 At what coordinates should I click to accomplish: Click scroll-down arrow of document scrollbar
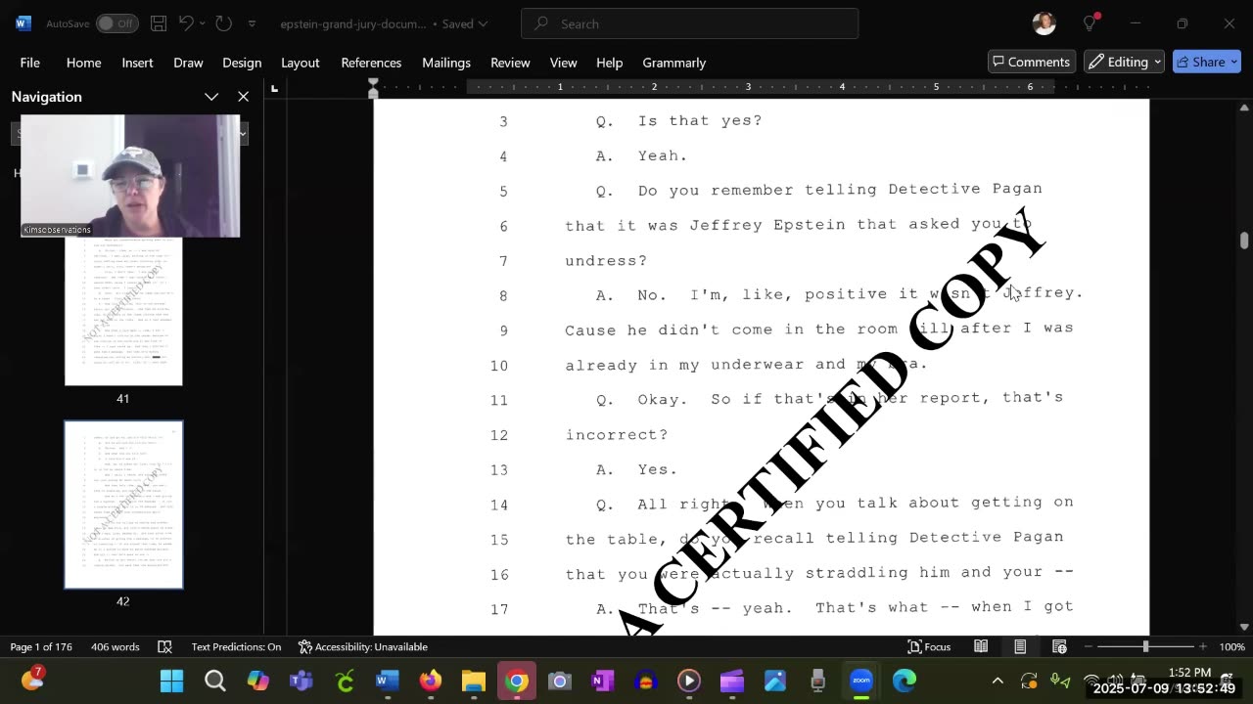point(1244,627)
